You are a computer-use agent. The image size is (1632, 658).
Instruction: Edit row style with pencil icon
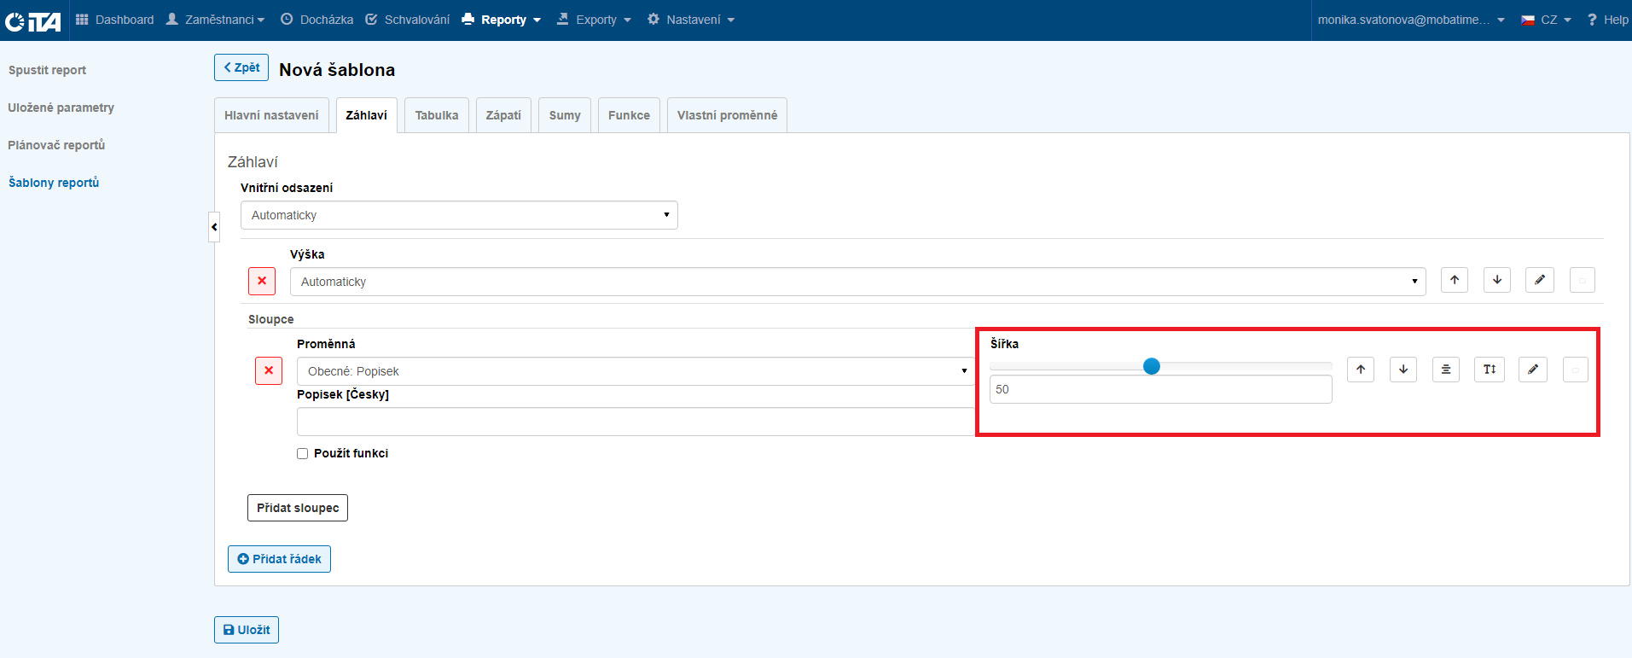[1539, 280]
